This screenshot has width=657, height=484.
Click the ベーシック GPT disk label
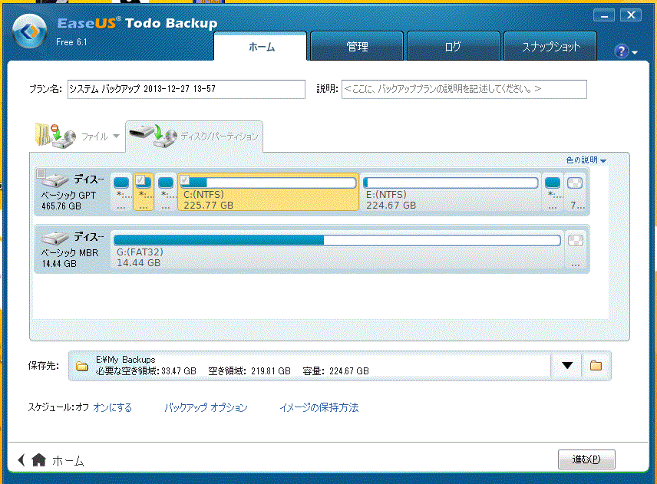tap(68, 195)
